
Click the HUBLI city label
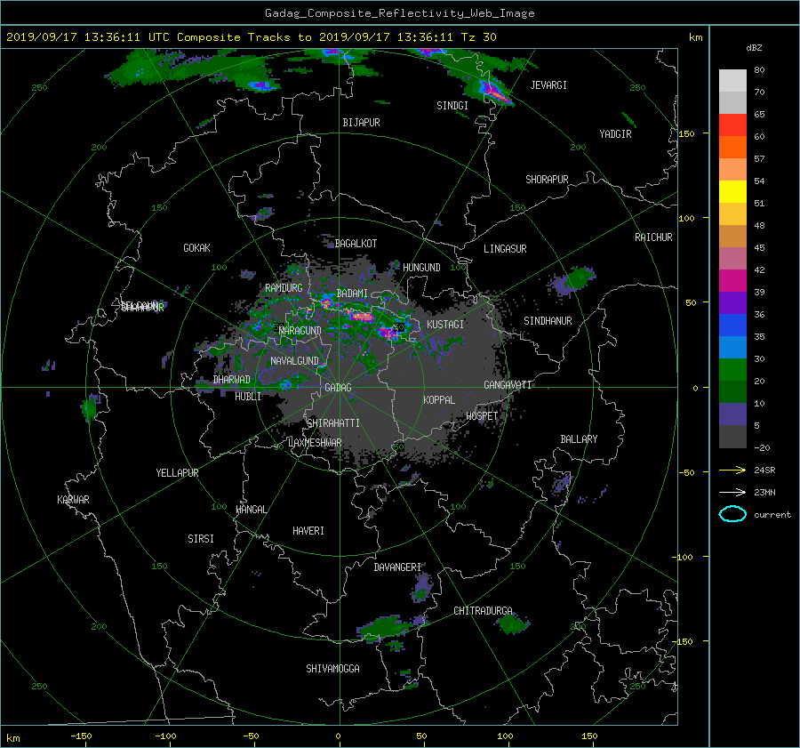click(248, 397)
